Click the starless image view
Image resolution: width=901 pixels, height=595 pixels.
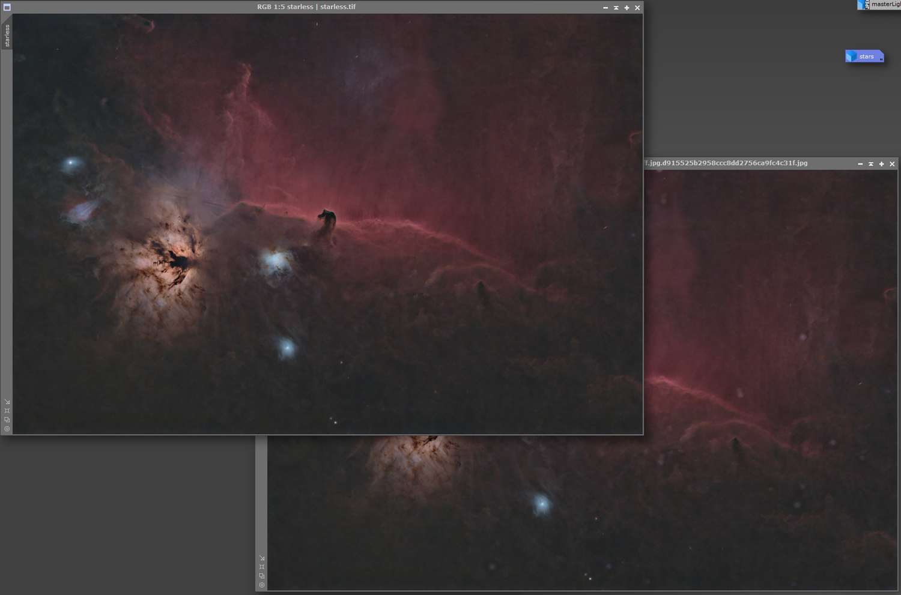(328, 224)
